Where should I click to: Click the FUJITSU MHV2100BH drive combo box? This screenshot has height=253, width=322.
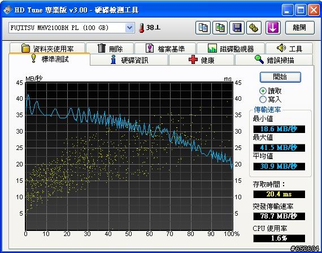(72, 28)
